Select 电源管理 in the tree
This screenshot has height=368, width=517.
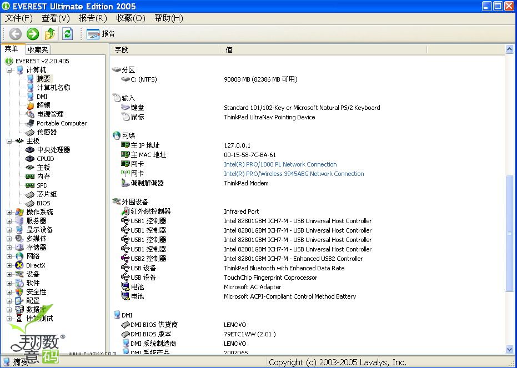50,114
